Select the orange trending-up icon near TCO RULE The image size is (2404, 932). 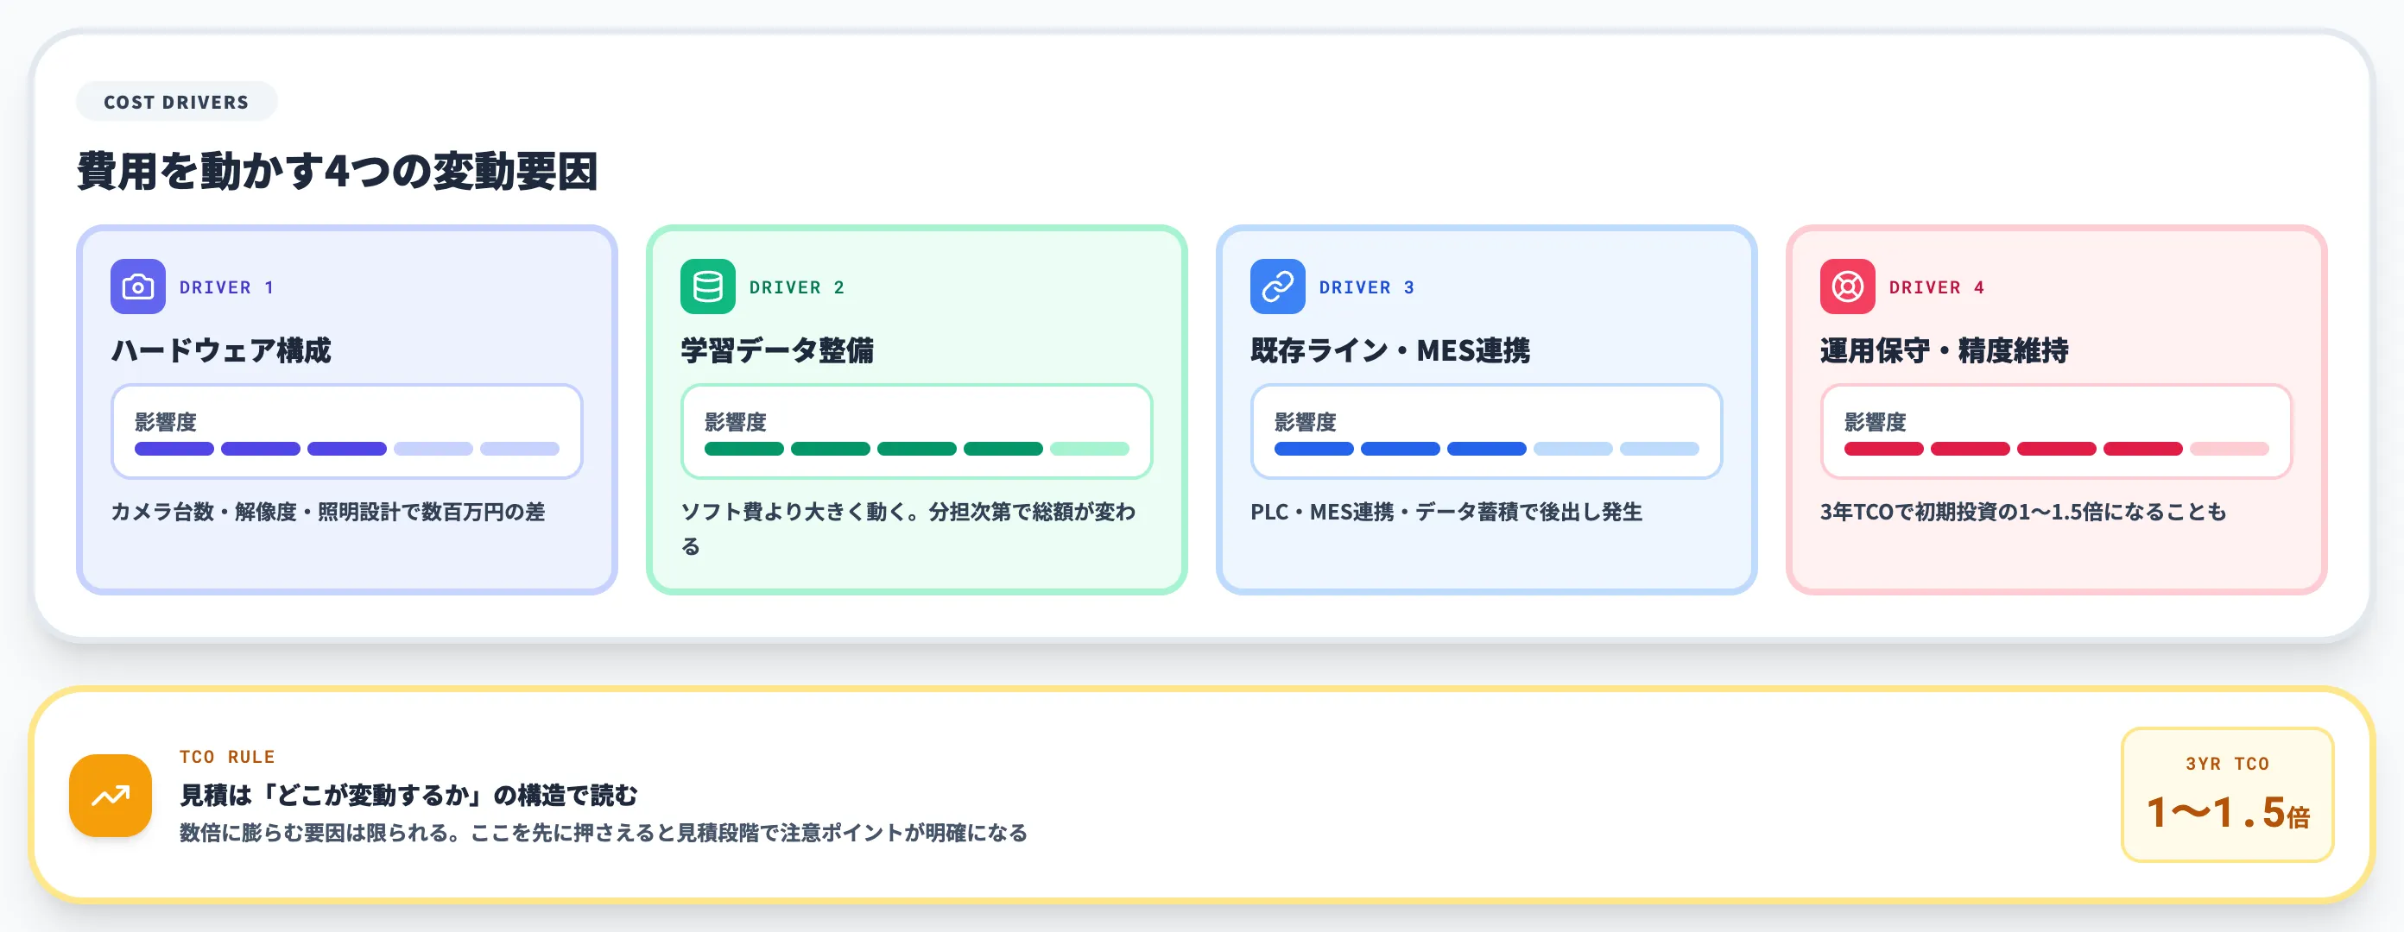(x=111, y=795)
